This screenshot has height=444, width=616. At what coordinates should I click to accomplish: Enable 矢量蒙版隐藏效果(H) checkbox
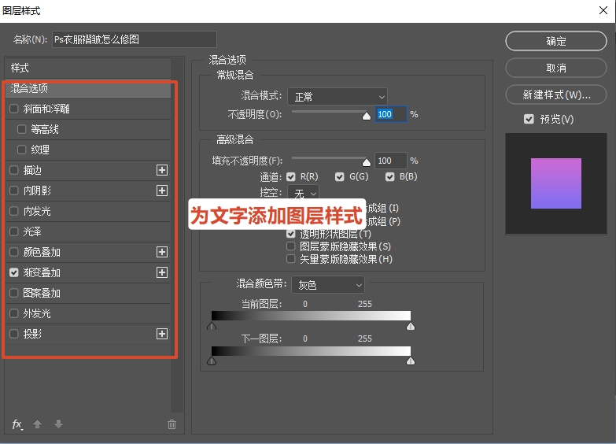pos(291,259)
